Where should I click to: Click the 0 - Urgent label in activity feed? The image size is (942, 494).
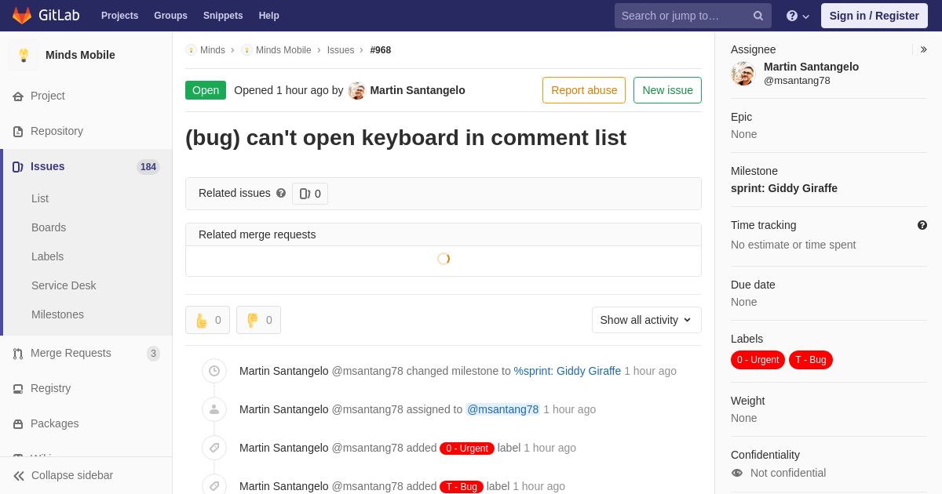(467, 449)
